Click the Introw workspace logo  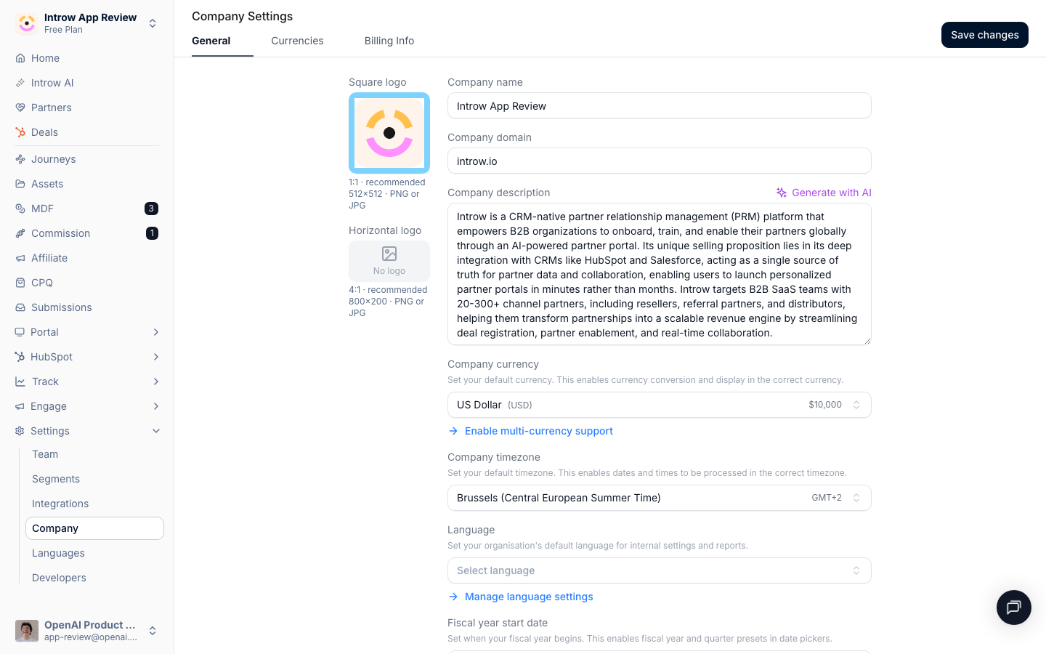tap(27, 23)
